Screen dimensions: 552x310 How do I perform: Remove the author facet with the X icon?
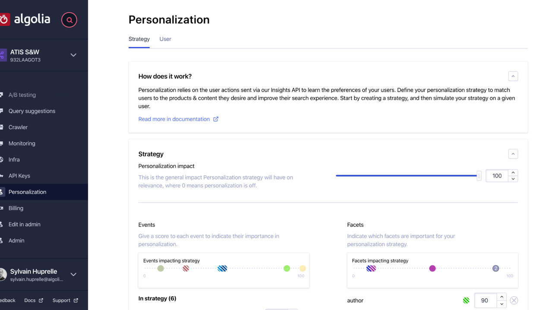pos(514,301)
